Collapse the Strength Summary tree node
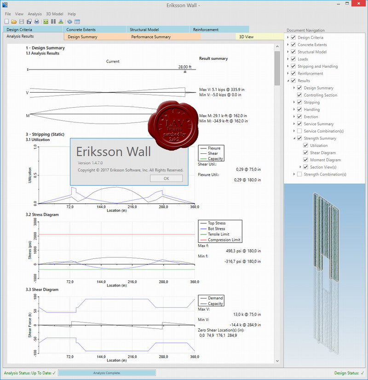368x380 pixels. click(294, 138)
